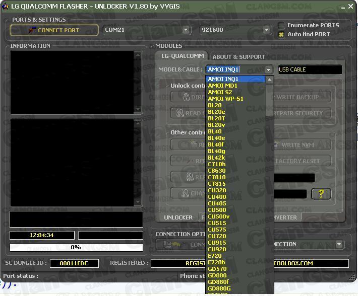The image size is (358, 296).
Task: Select C710h in the model list
Action: (x=235, y=164)
